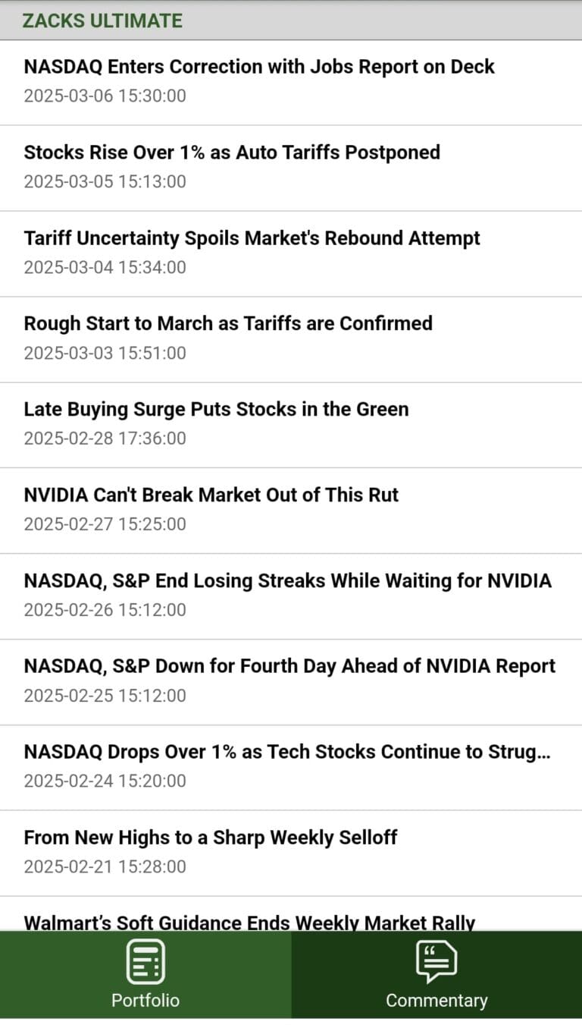
Task: Switch to the Commentary tab label
Action: (x=436, y=1000)
